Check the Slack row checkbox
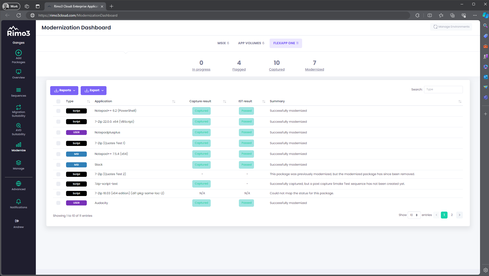This screenshot has height=276, width=489. coord(58,165)
